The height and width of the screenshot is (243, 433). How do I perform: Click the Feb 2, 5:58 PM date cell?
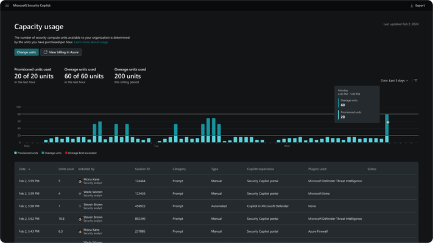(29, 206)
